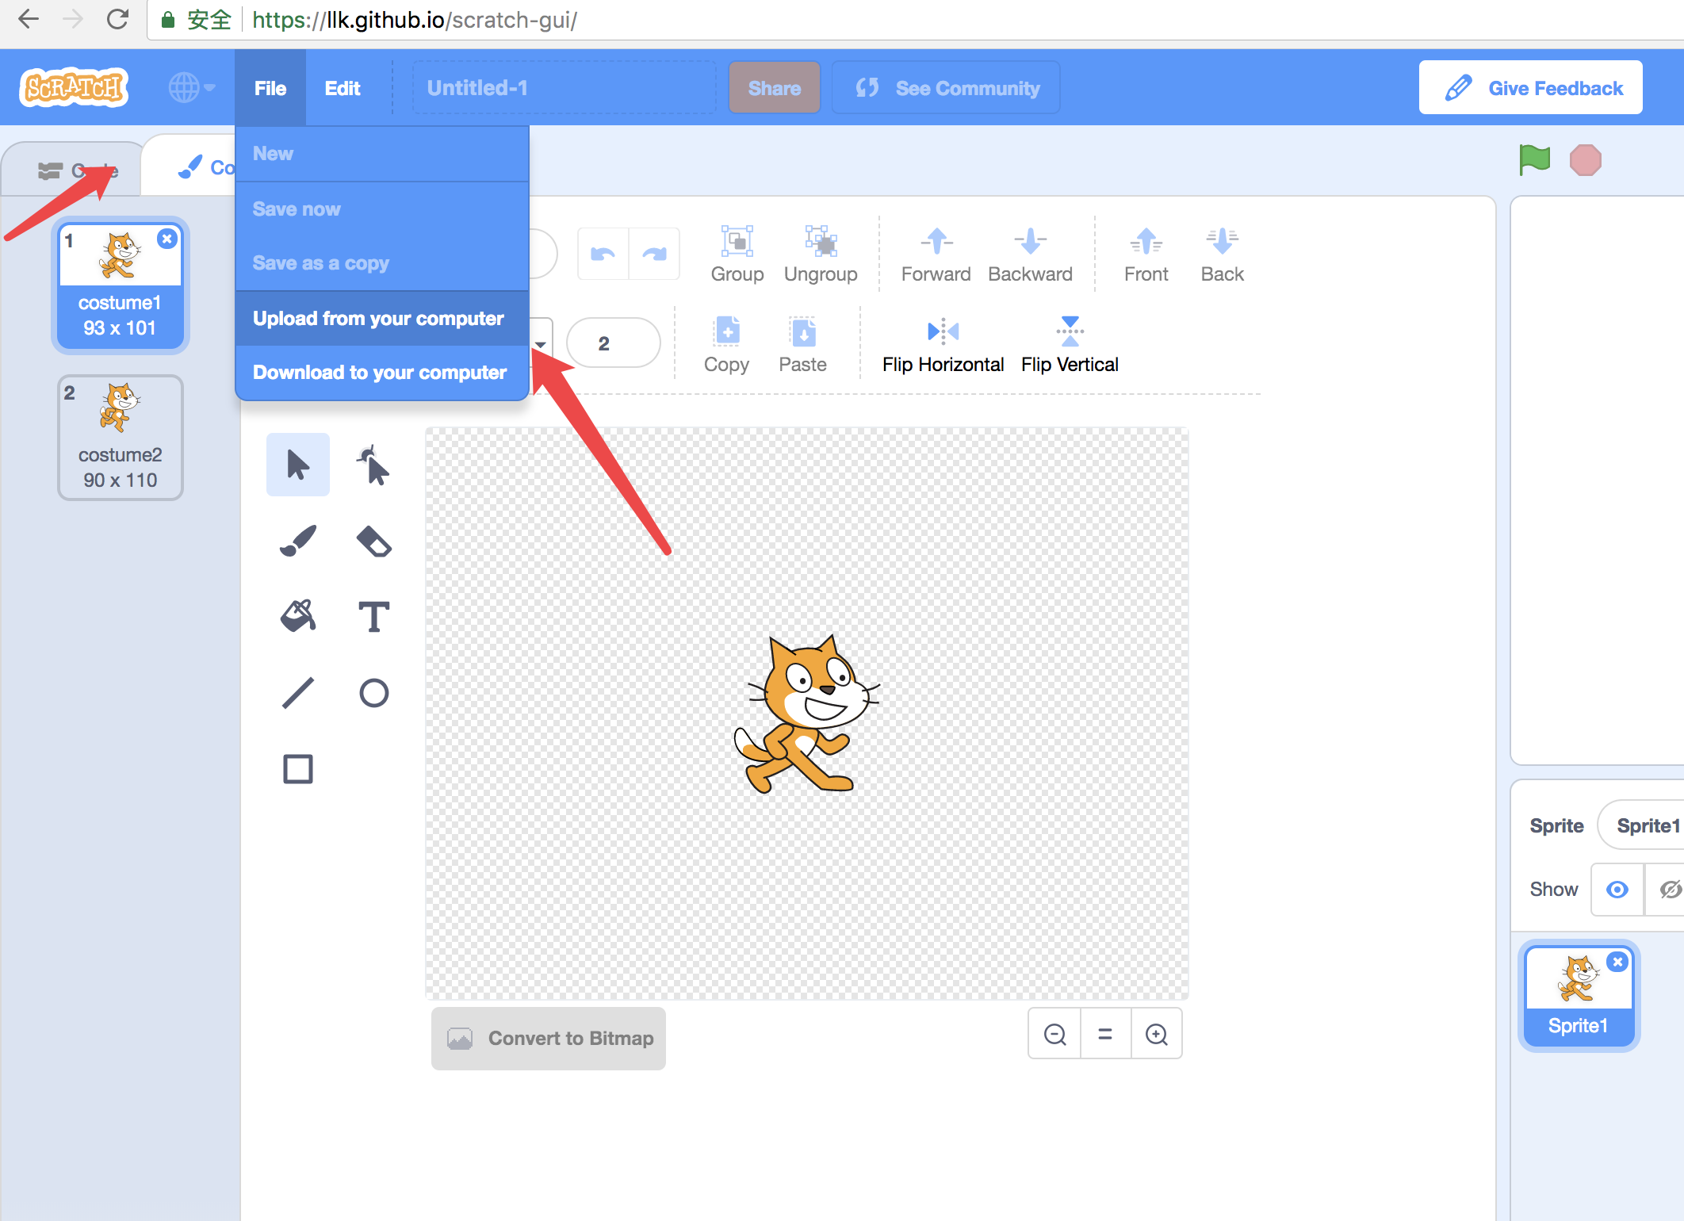The height and width of the screenshot is (1221, 1684).
Task: Choose Save now menu entry
Action: pyautogui.click(x=382, y=209)
